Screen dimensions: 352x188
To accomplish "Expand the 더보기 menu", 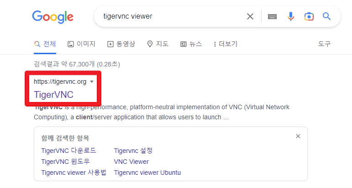I will (x=226, y=44).
